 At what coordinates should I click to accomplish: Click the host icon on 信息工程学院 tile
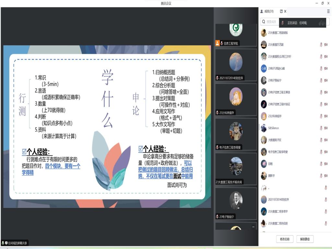coord(218,43)
